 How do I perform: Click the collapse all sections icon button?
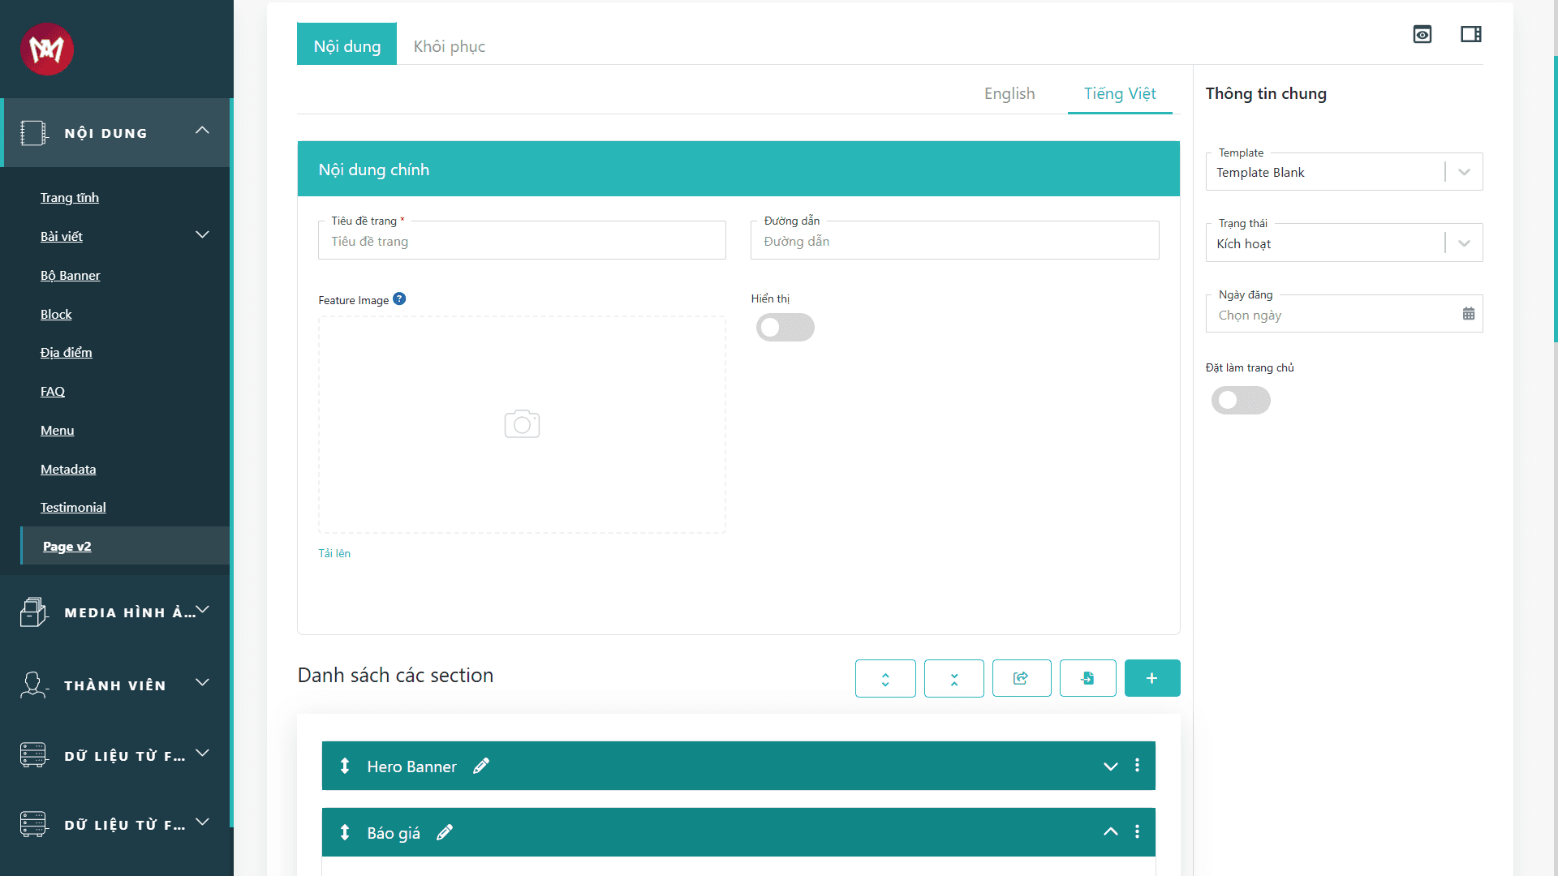pos(954,678)
